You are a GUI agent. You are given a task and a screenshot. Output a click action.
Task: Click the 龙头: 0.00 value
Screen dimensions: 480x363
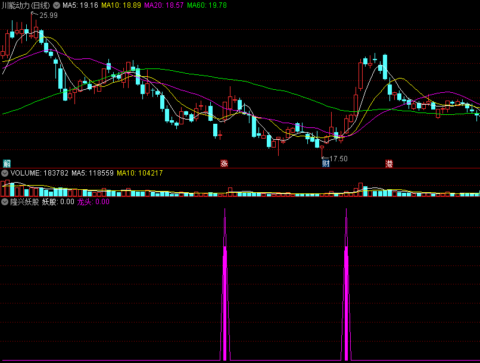(93, 202)
